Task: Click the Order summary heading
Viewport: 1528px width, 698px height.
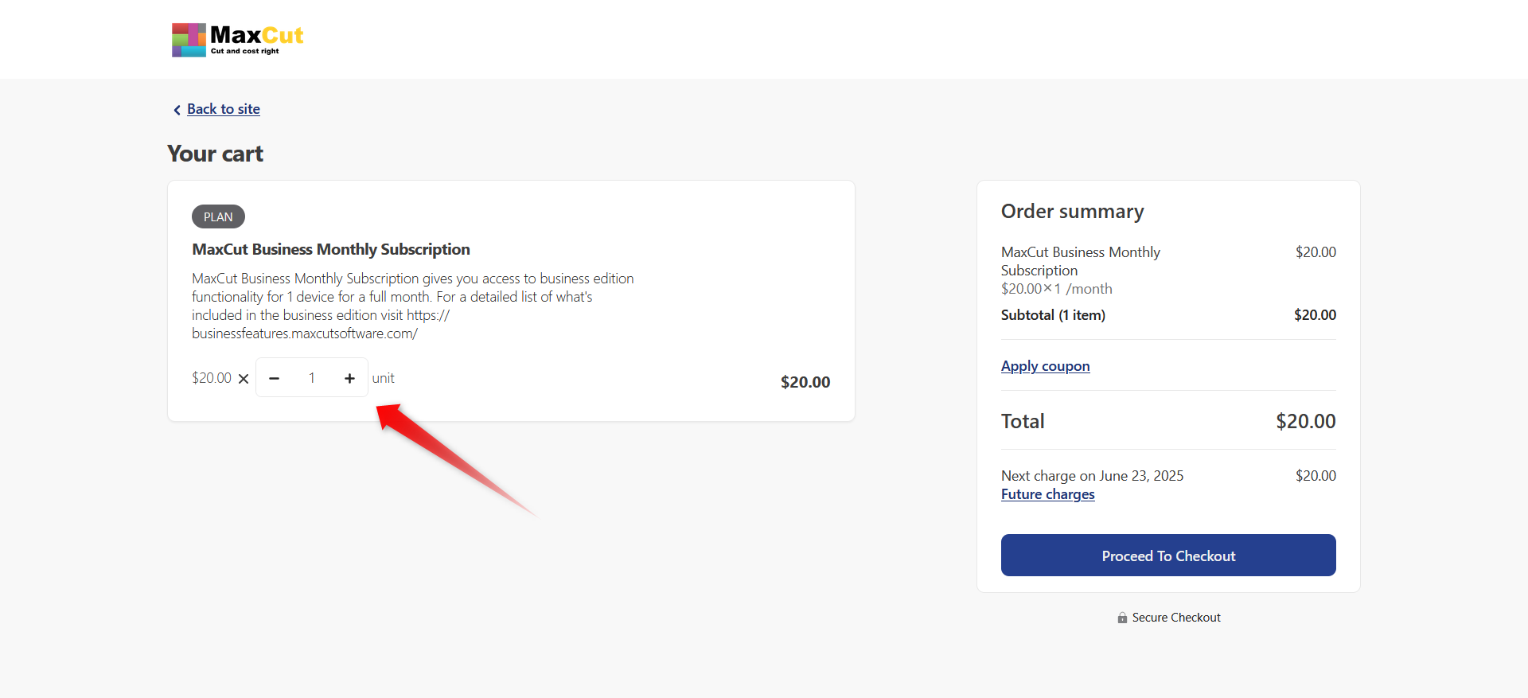Action: pyautogui.click(x=1072, y=211)
